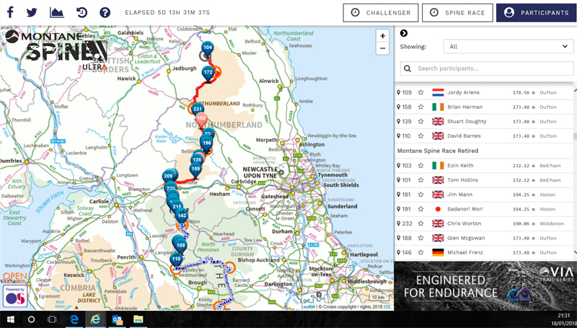Screen dimensions: 577x328
Task: Select map marker 104
Action: 207,49
